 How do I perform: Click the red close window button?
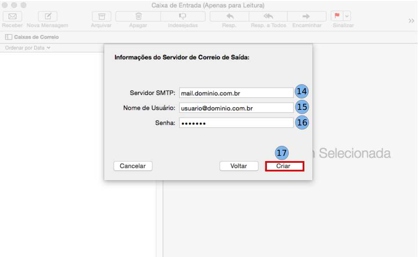[x=4, y=5]
